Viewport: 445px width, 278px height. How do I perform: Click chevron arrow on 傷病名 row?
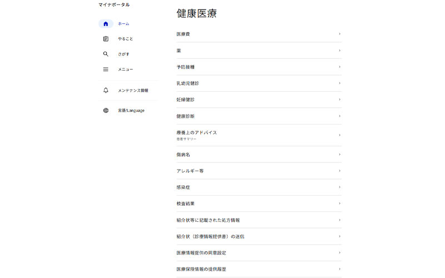(339, 155)
